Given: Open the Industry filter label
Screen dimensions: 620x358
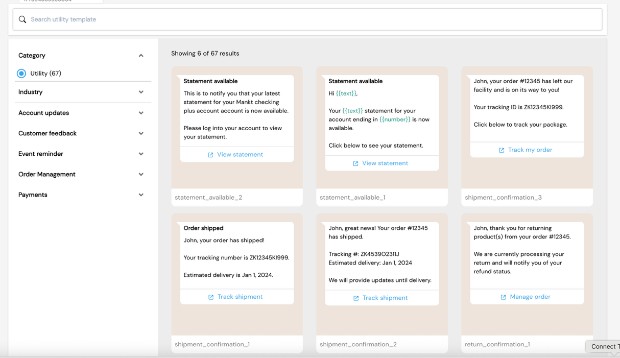Looking at the screenshot, I should (x=31, y=92).
